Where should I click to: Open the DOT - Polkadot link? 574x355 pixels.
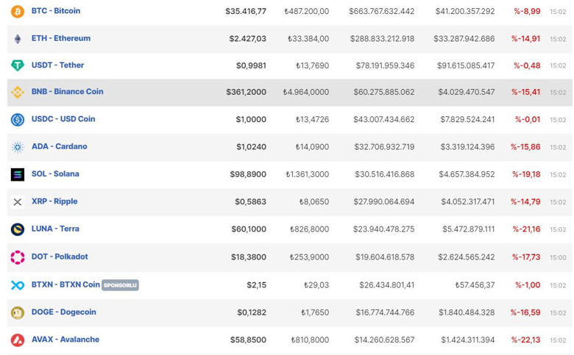pyautogui.click(x=60, y=257)
